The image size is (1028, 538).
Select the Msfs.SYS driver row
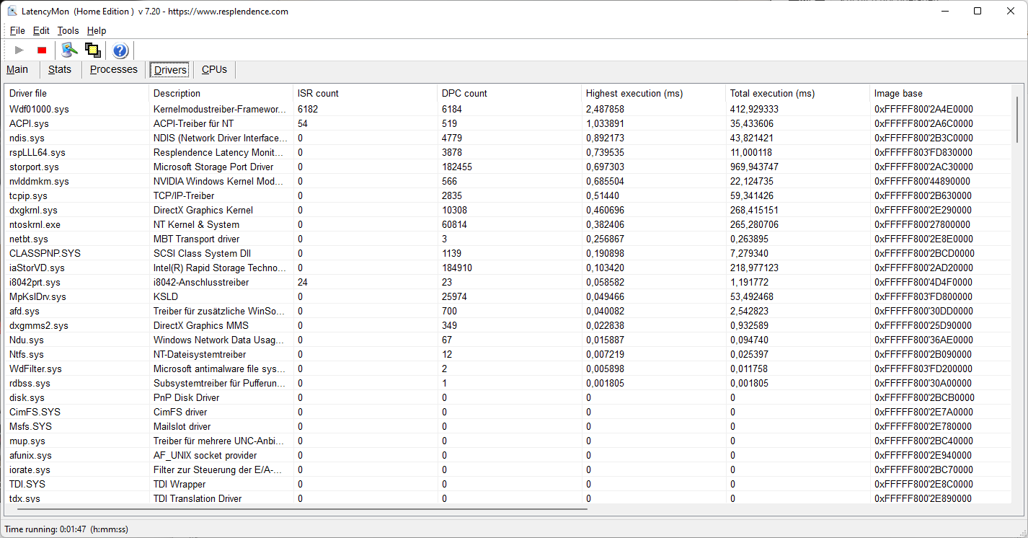tap(508, 426)
